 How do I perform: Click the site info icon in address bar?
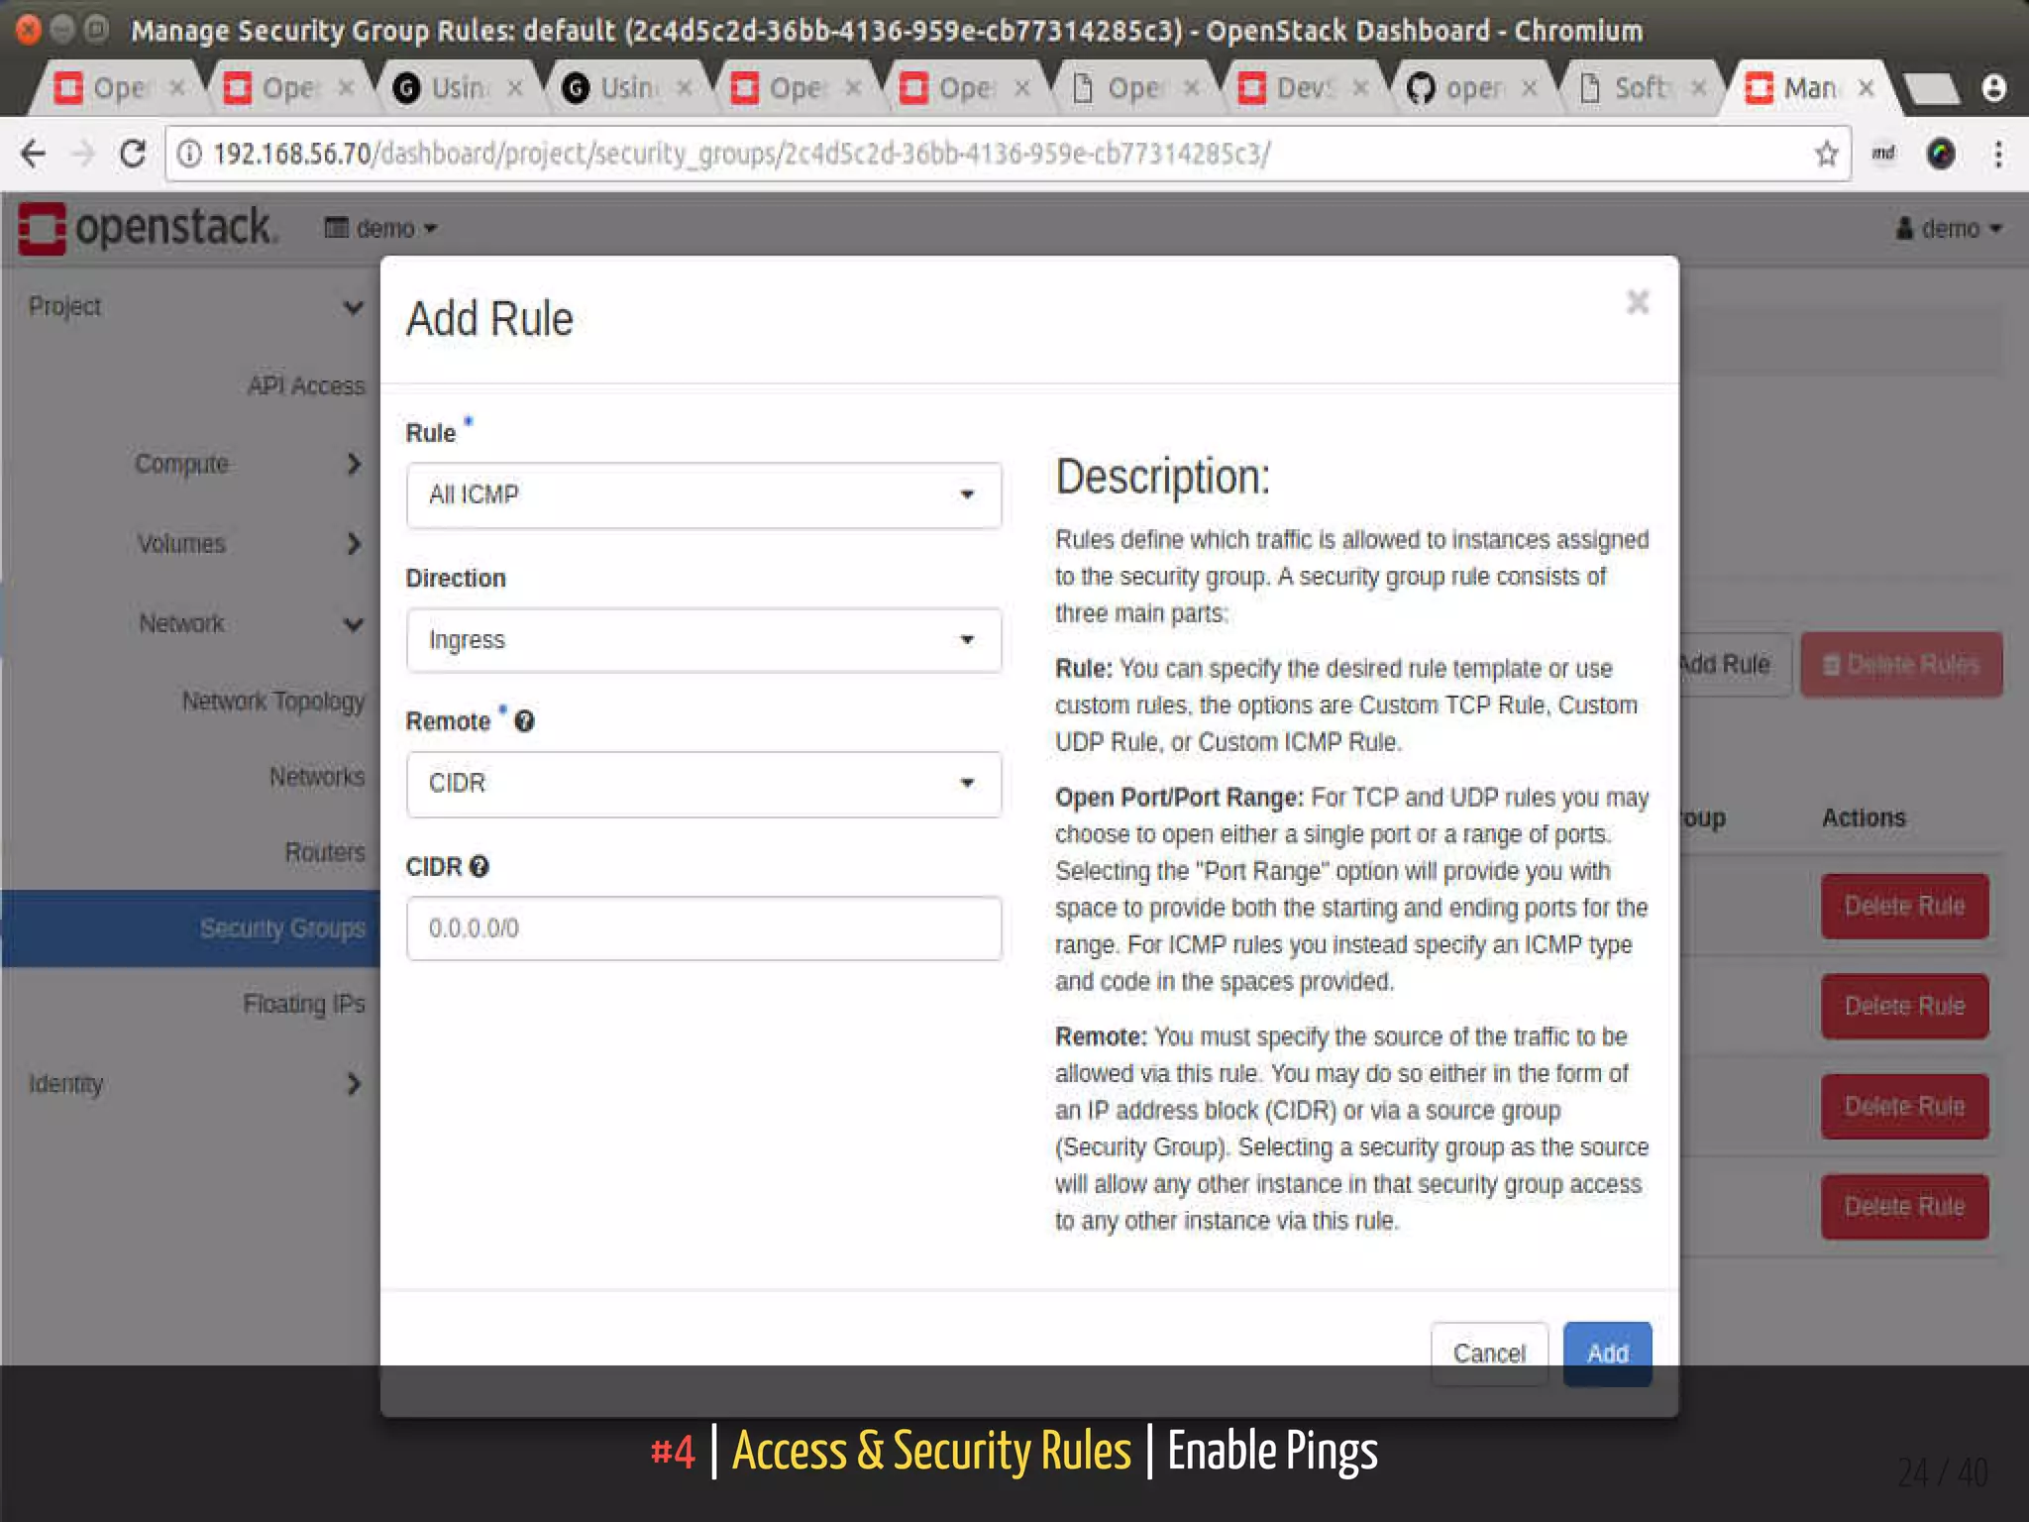pyautogui.click(x=189, y=154)
